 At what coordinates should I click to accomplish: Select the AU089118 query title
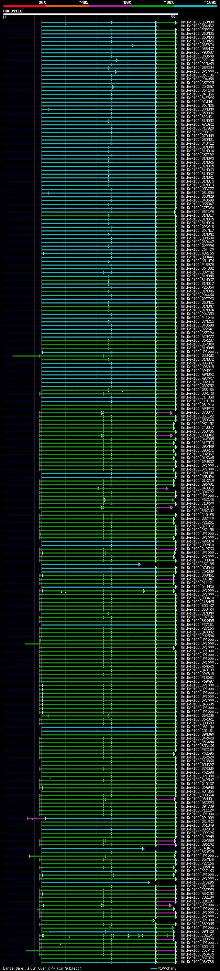(13, 11)
